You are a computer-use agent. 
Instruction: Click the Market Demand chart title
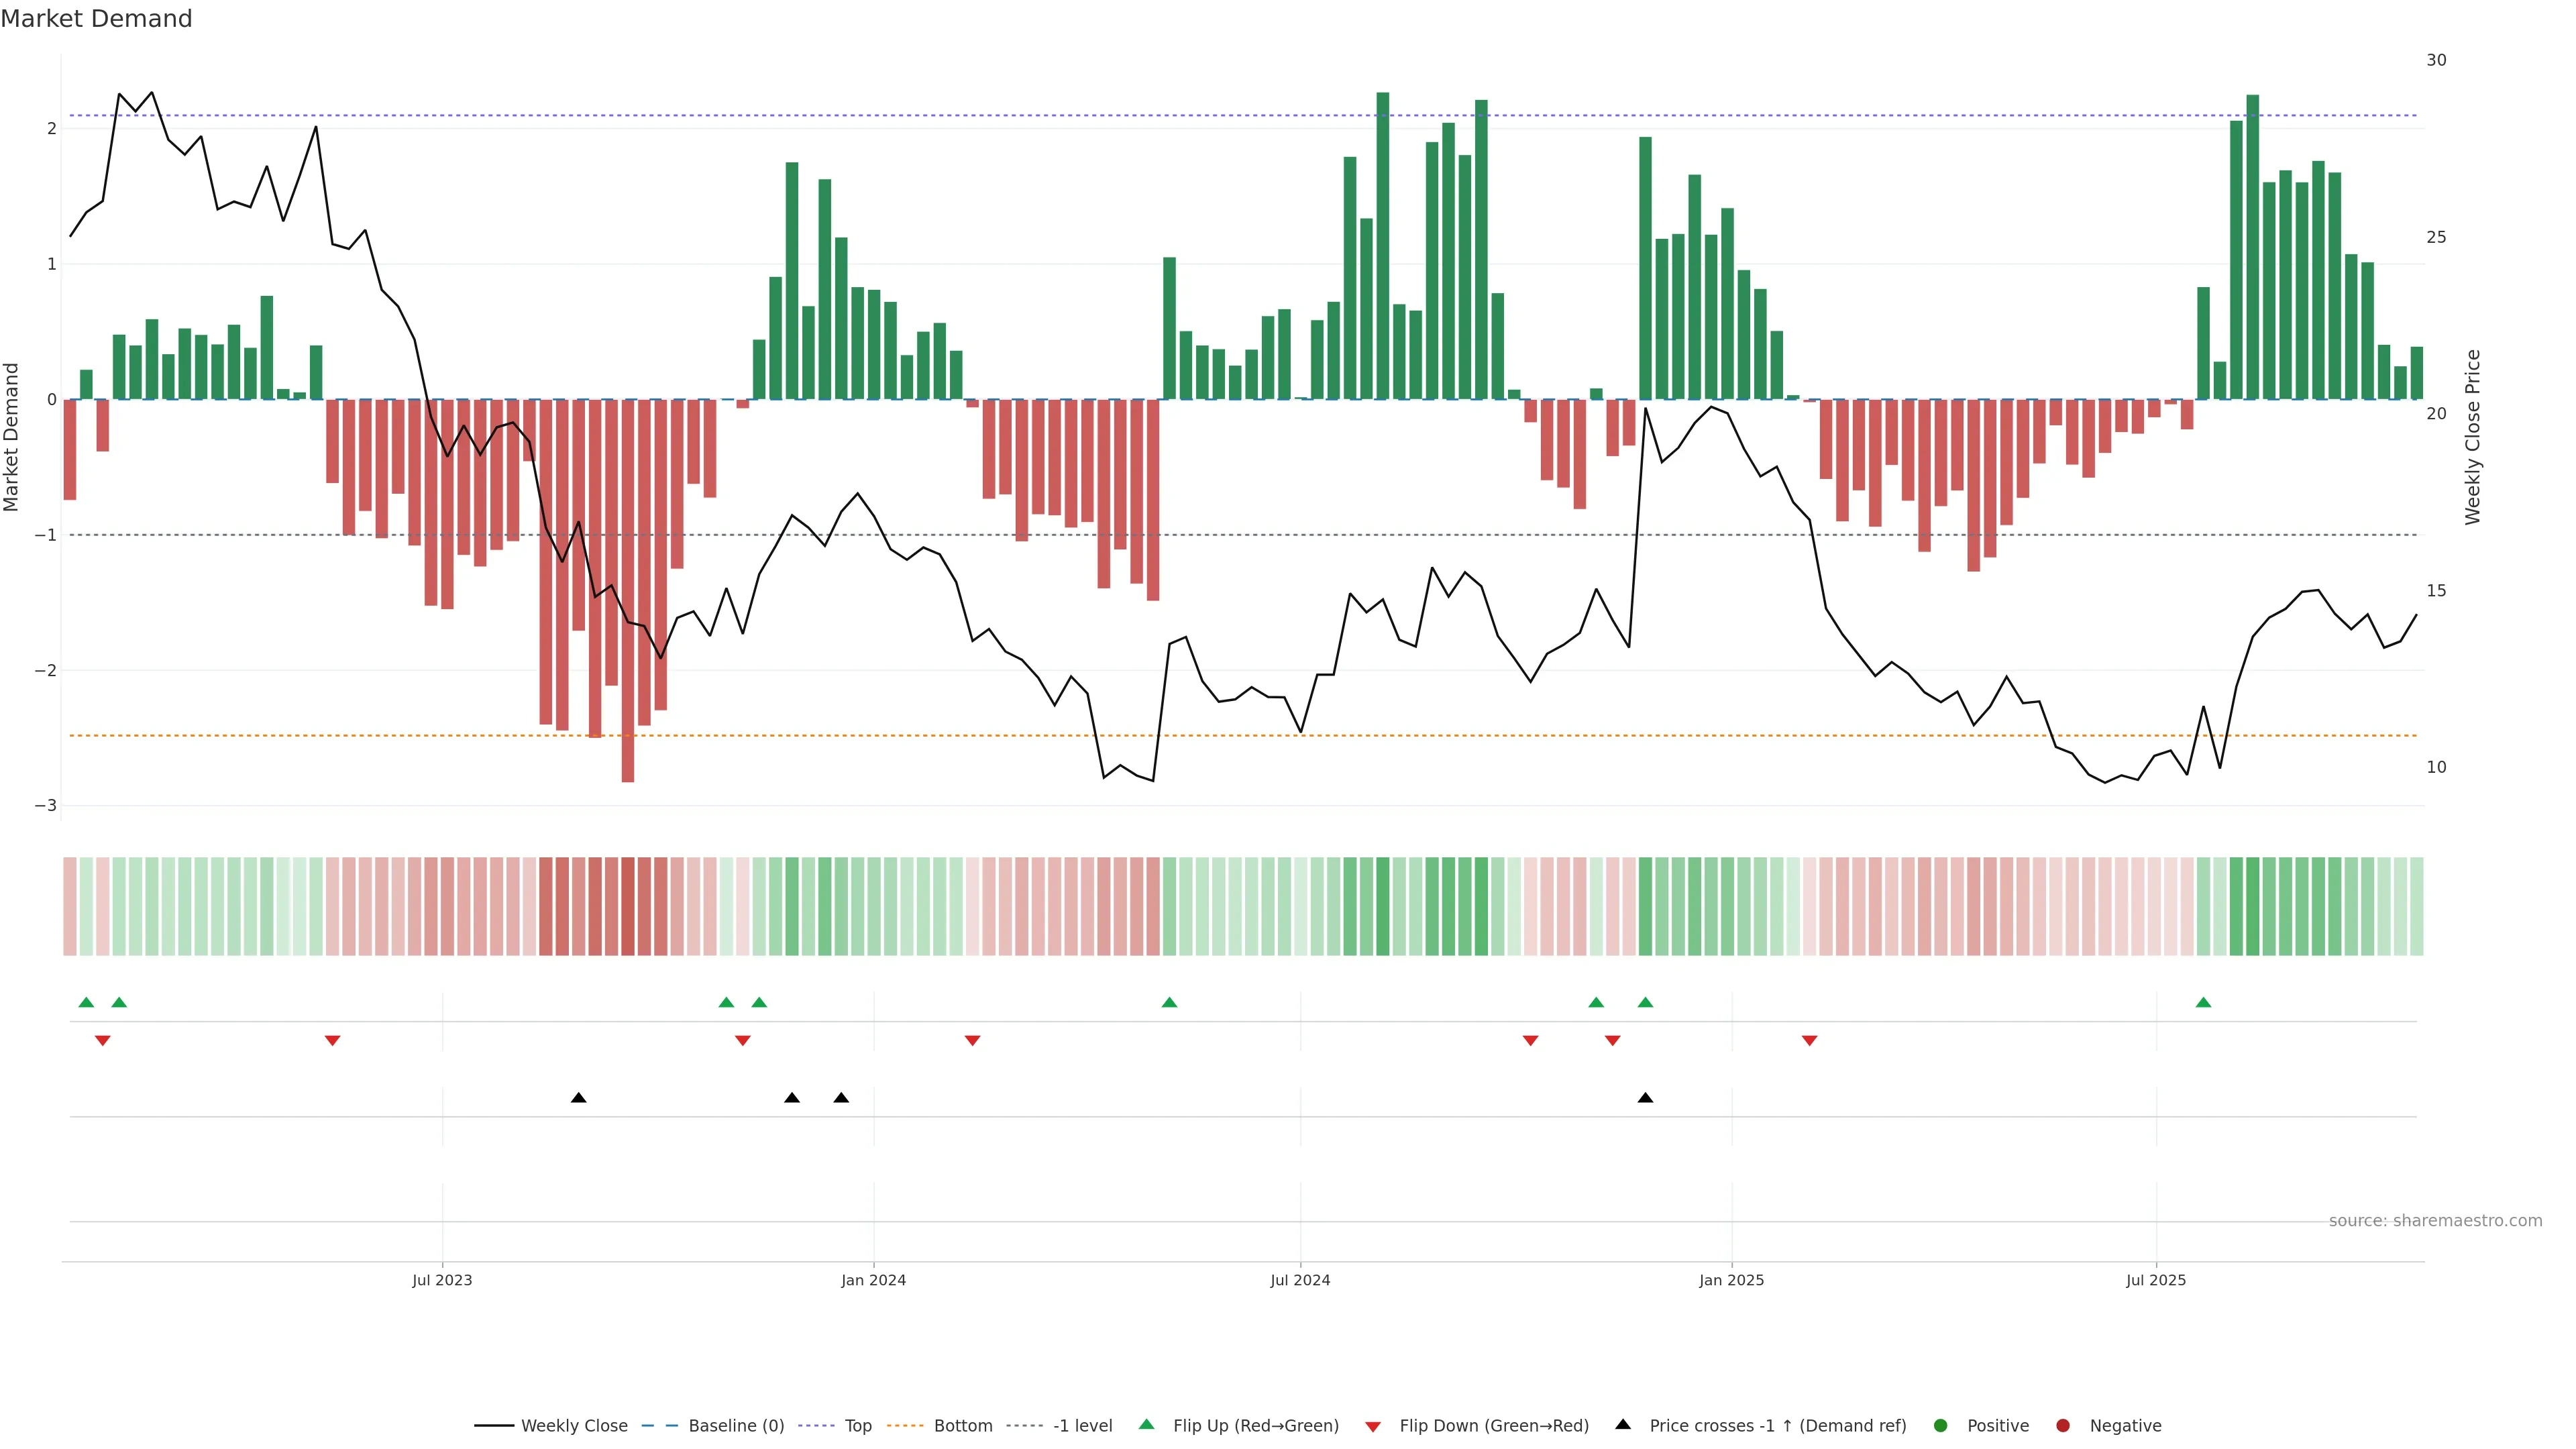[x=96, y=19]
